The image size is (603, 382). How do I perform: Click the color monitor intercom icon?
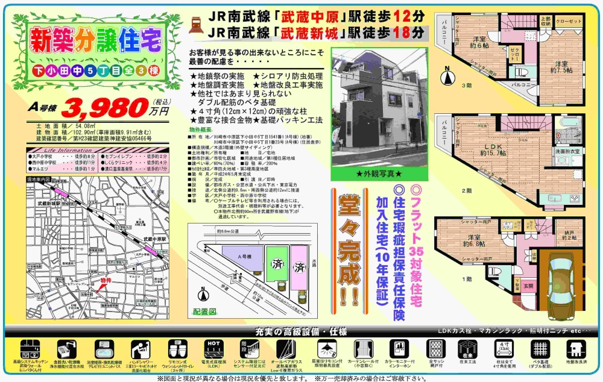point(399,349)
